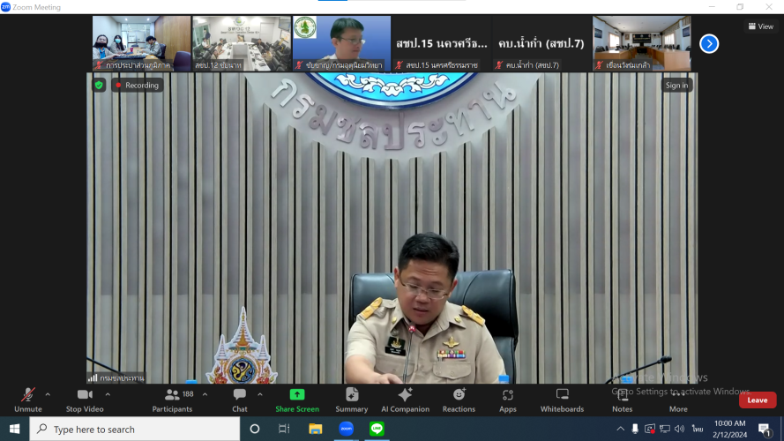Click the Sign in button
The width and height of the screenshot is (784, 441).
pyautogui.click(x=676, y=86)
